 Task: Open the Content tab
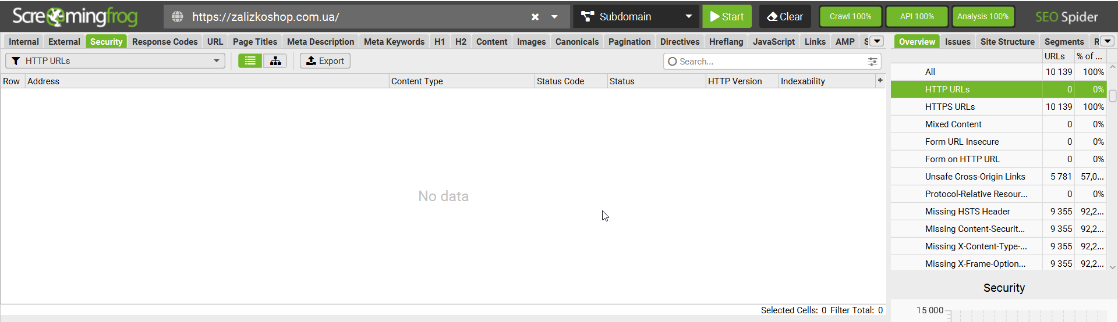click(x=491, y=41)
